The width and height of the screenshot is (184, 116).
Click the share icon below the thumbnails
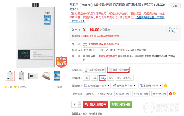(5, 87)
